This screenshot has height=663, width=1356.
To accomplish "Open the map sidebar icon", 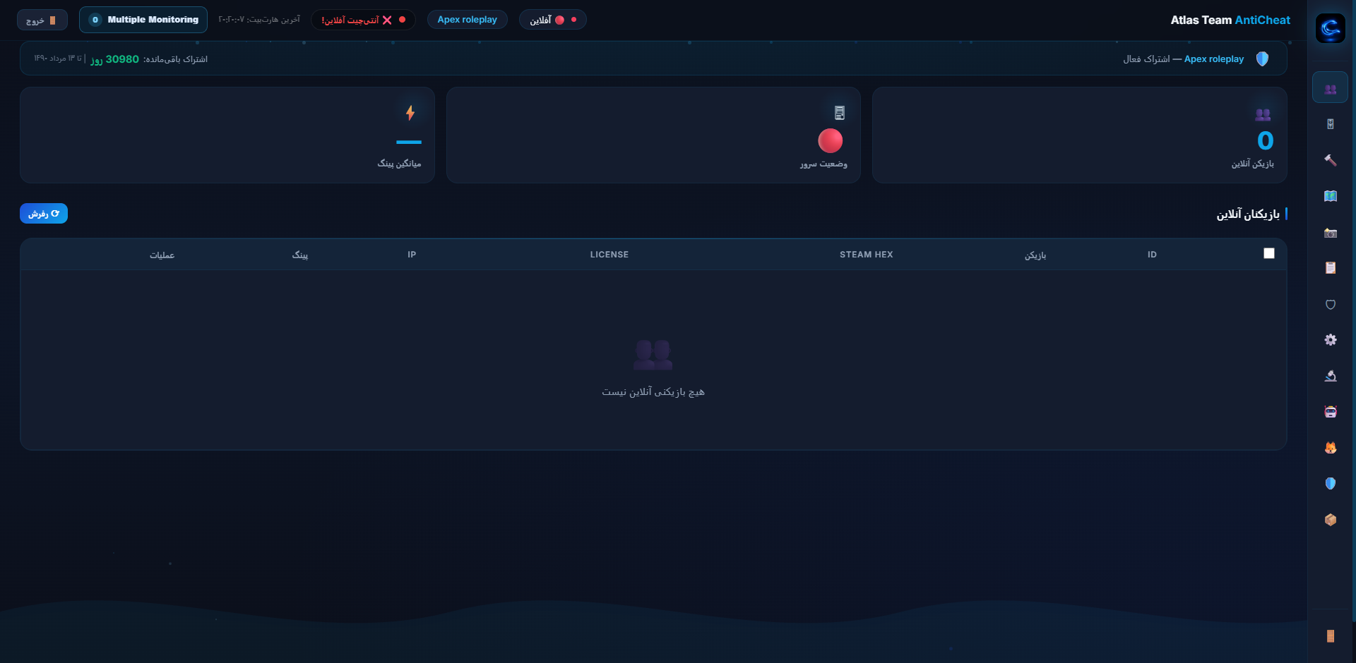I will (1330, 196).
